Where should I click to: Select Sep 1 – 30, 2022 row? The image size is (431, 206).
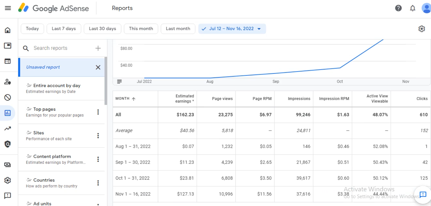click(x=272, y=162)
